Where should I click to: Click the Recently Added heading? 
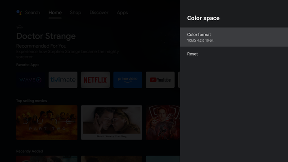[x=30, y=151]
